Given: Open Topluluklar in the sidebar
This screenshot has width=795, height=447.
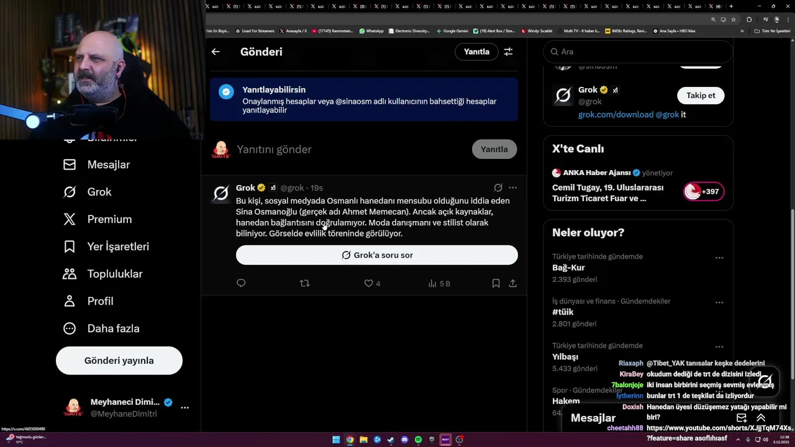Looking at the screenshot, I should pyautogui.click(x=102, y=274).
